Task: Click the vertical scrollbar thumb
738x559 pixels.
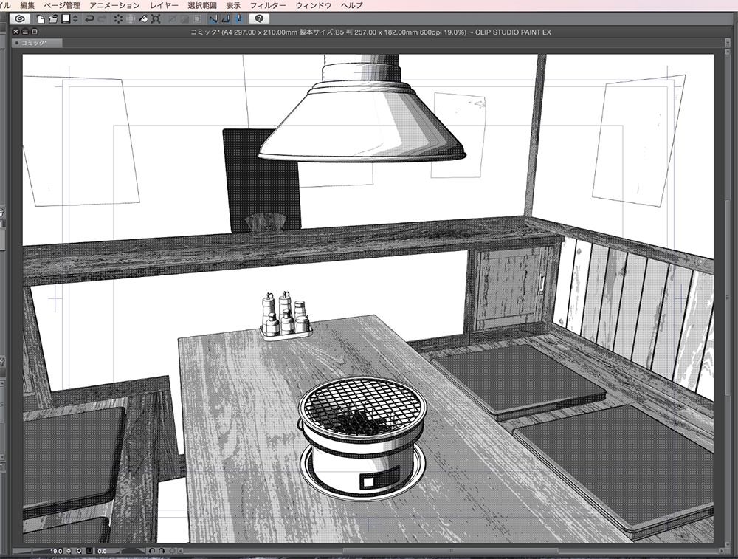Action: tap(727, 298)
